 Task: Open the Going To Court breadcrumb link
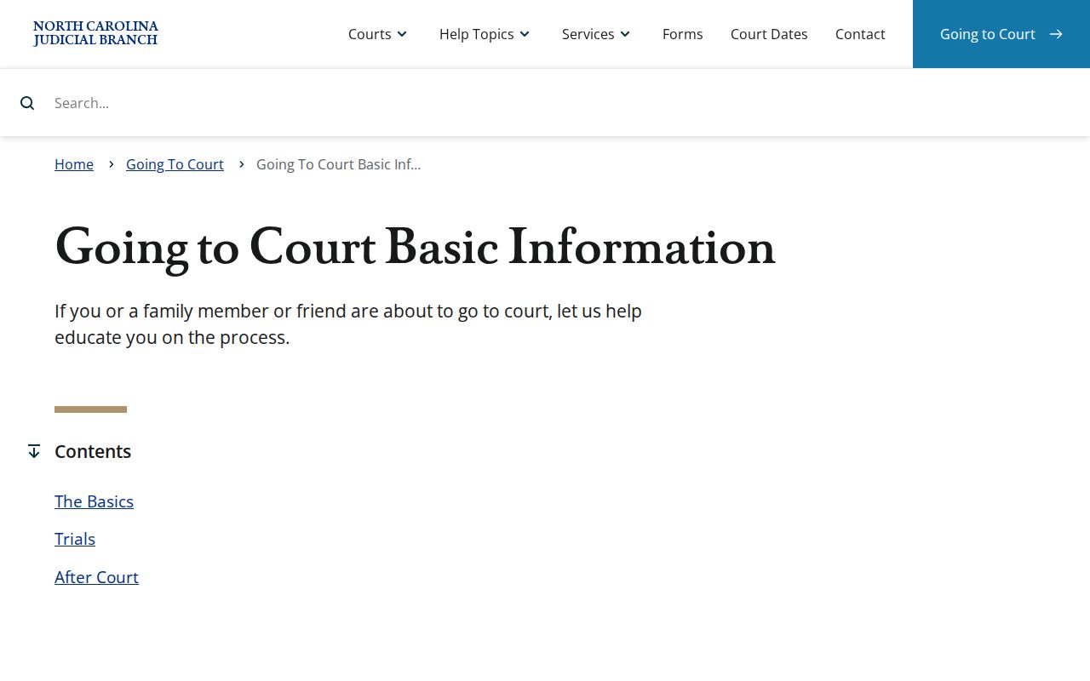coord(175,164)
